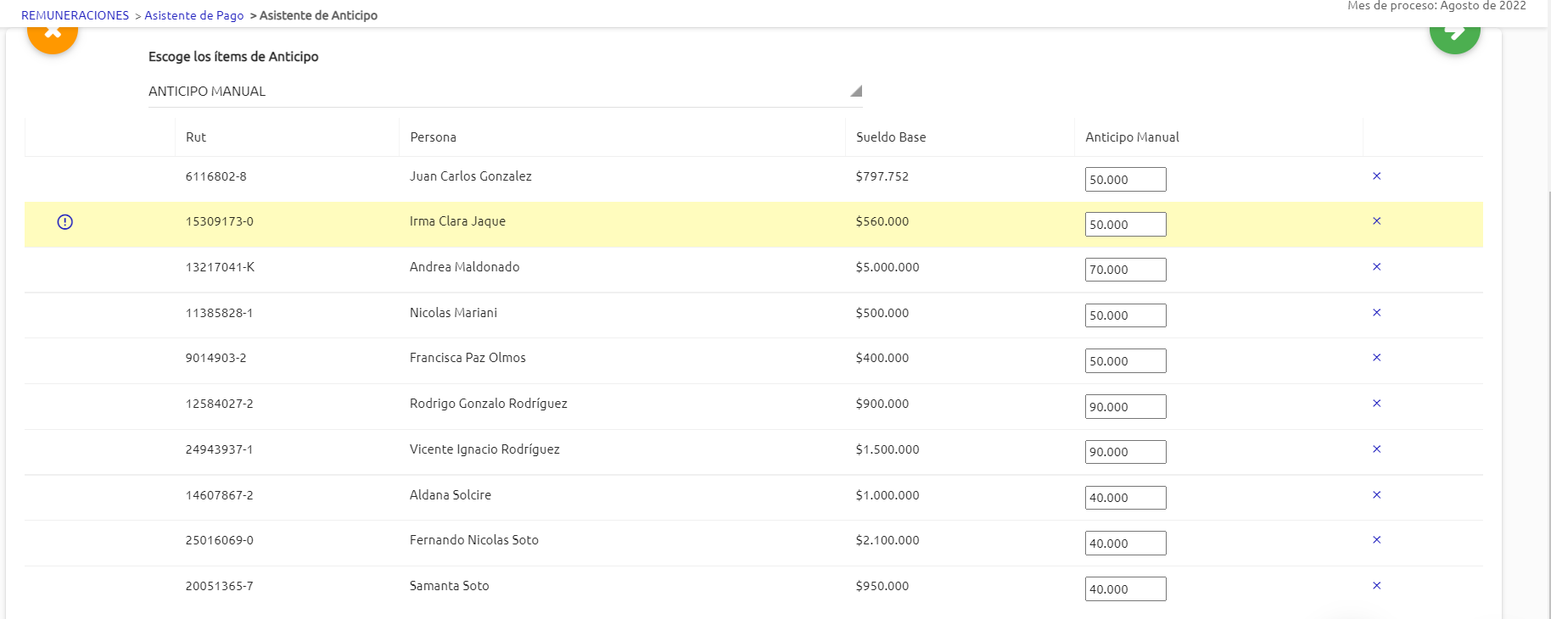Remove Aldana Solcire row with X
Image resolution: width=1551 pixels, height=619 pixels.
[x=1376, y=495]
